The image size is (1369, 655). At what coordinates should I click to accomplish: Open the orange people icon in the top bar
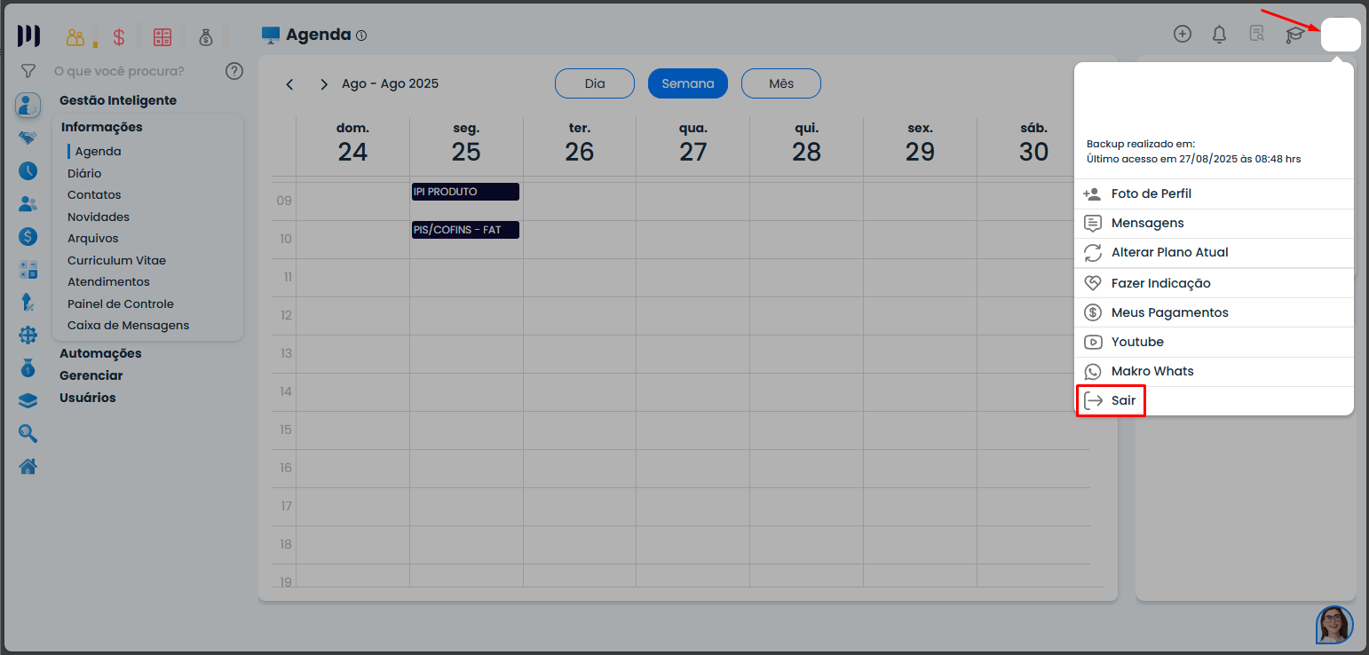[75, 37]
